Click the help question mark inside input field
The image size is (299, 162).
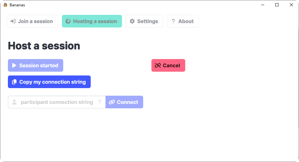100,102
